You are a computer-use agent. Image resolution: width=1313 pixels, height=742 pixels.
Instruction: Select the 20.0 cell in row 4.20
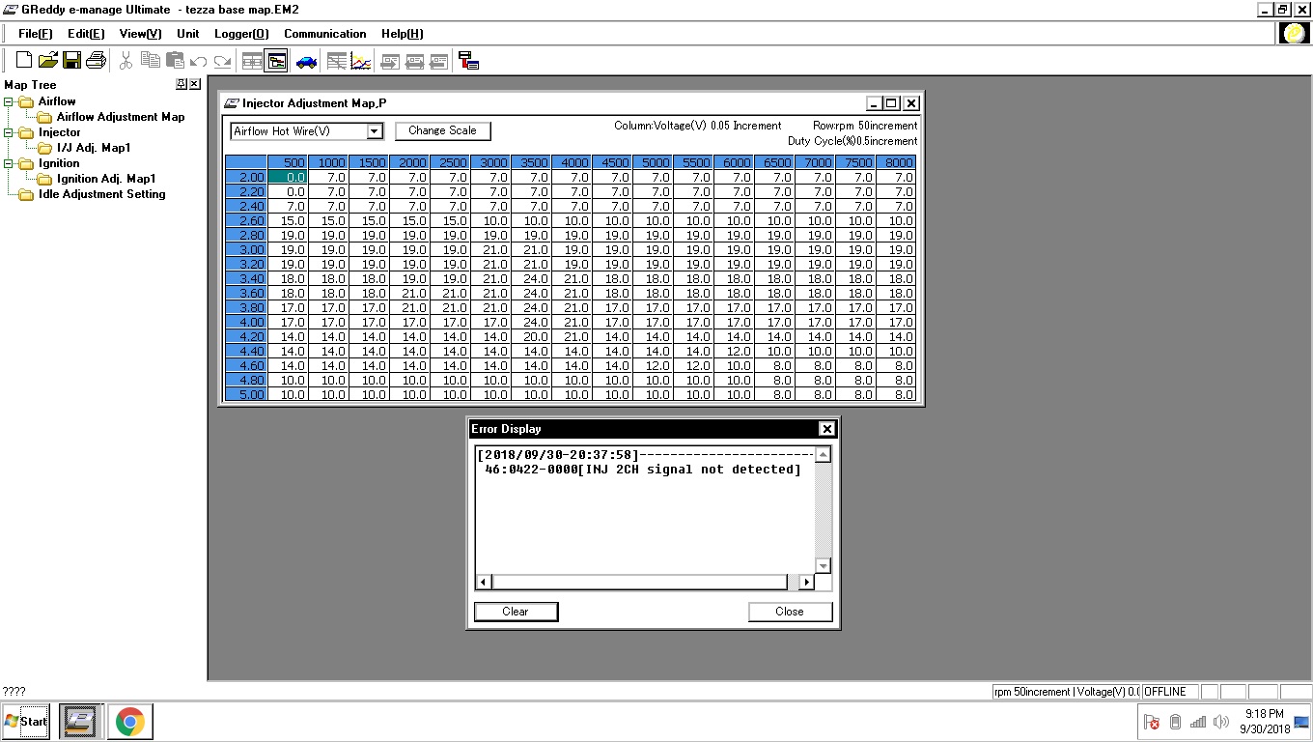click(x=531, y=336)
